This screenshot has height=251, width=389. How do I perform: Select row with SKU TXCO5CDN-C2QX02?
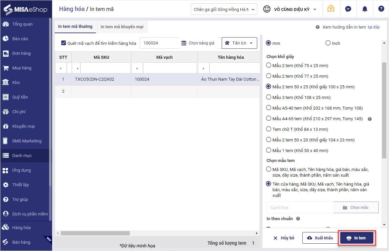point(157,79)
